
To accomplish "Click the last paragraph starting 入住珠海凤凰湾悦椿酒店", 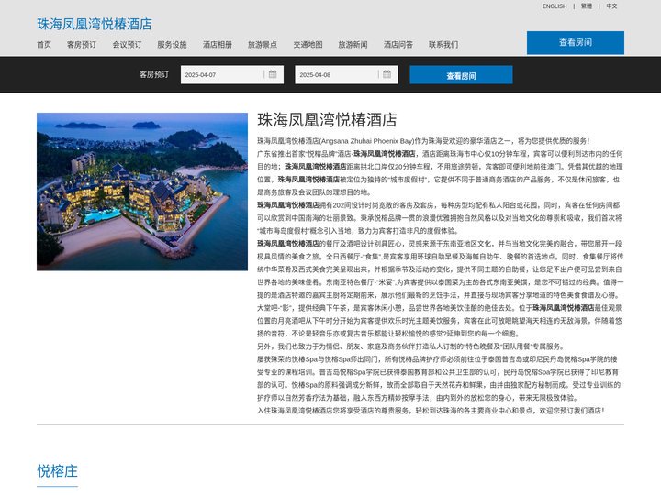I will pos(431,411).
